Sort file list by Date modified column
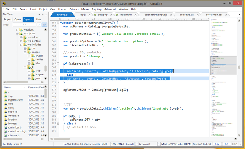 pos(36,88)
